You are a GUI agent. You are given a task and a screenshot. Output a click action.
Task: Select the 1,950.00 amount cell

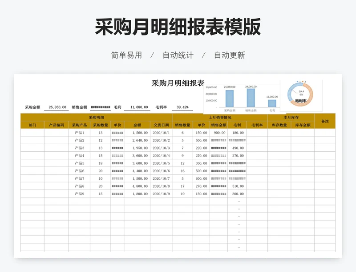click(137, 148)
